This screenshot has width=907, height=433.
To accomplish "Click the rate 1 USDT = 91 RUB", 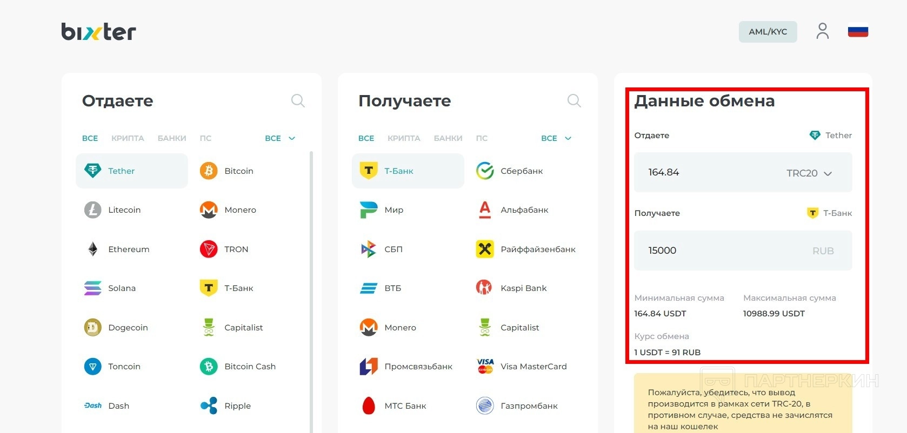I will pos(667,353).
